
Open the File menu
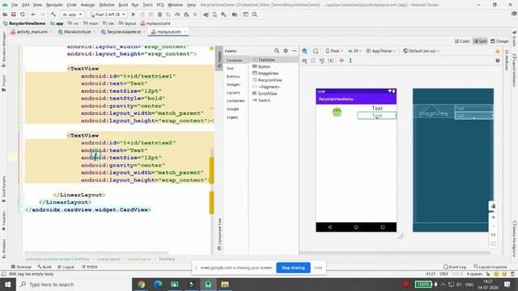click(x=15, y=5)
